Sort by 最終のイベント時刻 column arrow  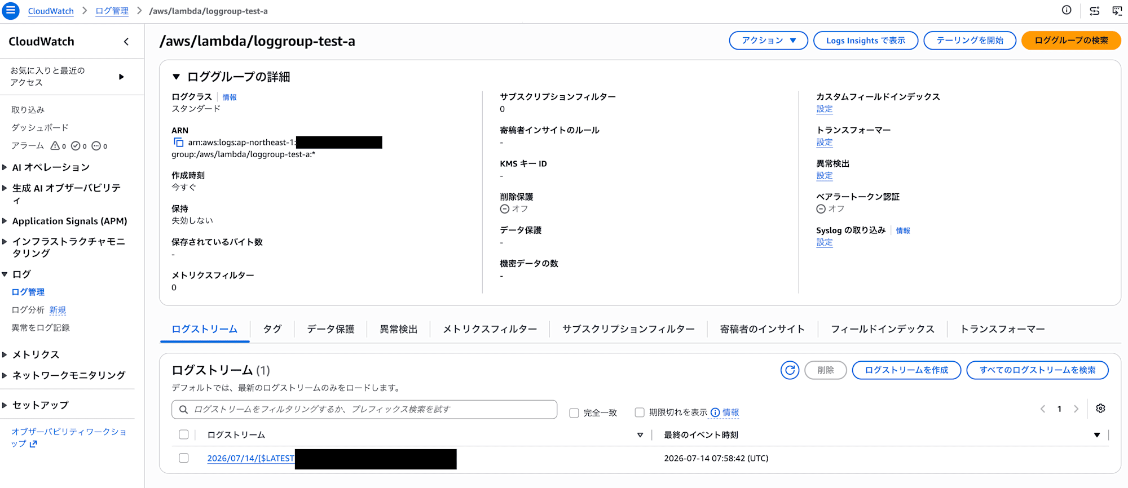coord(1097,435)
